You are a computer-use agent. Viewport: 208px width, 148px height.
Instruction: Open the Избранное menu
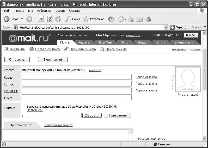44,11
